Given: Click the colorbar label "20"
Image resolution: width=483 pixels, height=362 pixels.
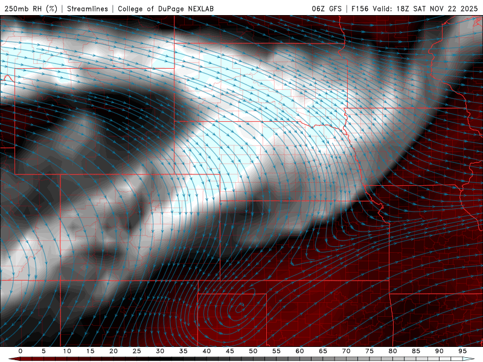Looking at the screenshot, I should (114, 351).
